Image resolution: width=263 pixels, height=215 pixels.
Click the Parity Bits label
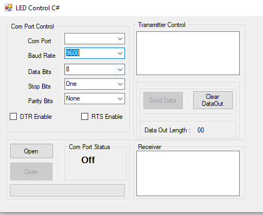pos(41,101)
